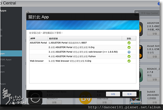The height and width of the screenshot is (110, 163).
Task: Click the yellow Bubble app icon
Action: 86,98
